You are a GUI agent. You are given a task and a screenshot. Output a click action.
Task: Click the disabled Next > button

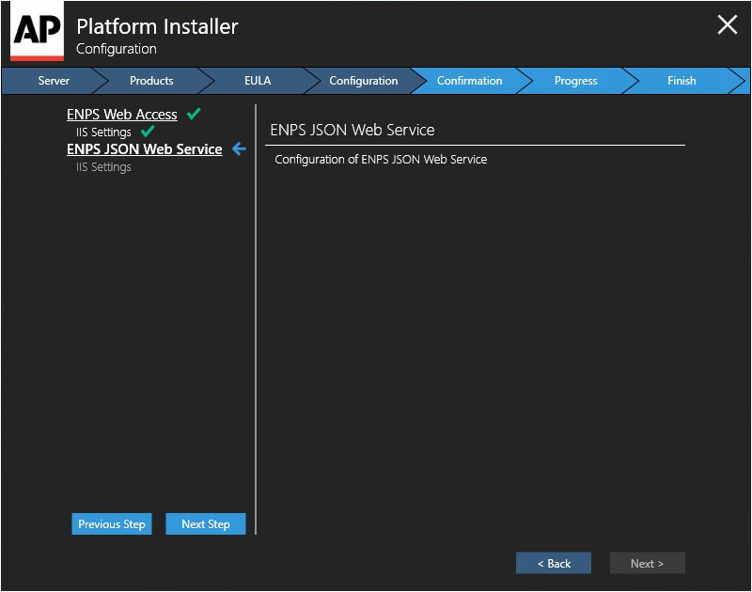648,563
